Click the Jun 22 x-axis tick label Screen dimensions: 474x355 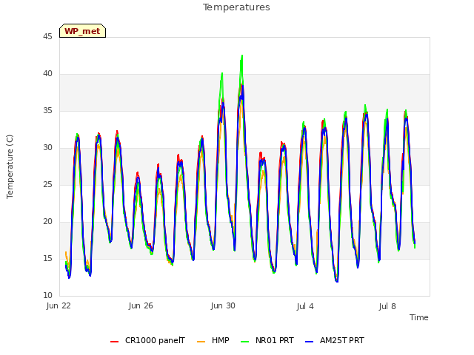tap(59, 306)
